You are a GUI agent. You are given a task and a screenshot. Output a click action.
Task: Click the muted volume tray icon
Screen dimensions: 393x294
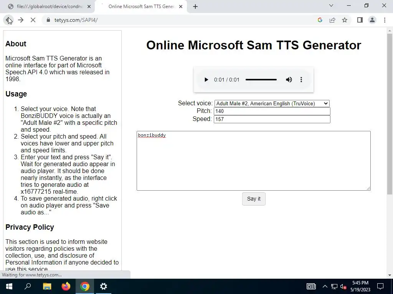pos(343,286)
